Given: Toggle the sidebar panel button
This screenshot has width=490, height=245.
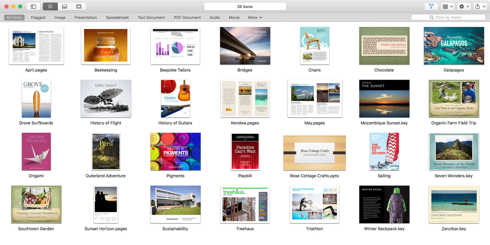Looking at the screenshot, I should click(33, 6).
